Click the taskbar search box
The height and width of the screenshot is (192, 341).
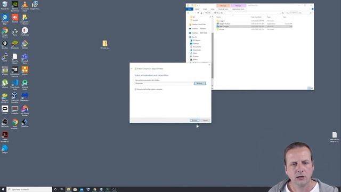tap(29, 189)
